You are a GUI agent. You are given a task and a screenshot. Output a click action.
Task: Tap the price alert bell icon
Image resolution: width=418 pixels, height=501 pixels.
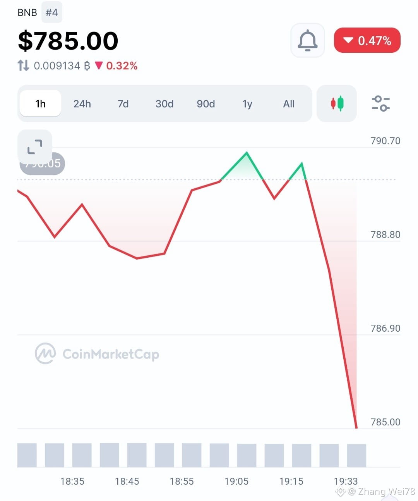pos(308,40)
